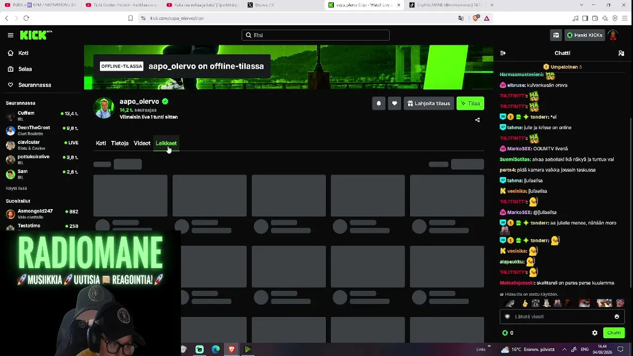Open the browser main menu
This screenshot has width=633, height=356.
(626, 18)
